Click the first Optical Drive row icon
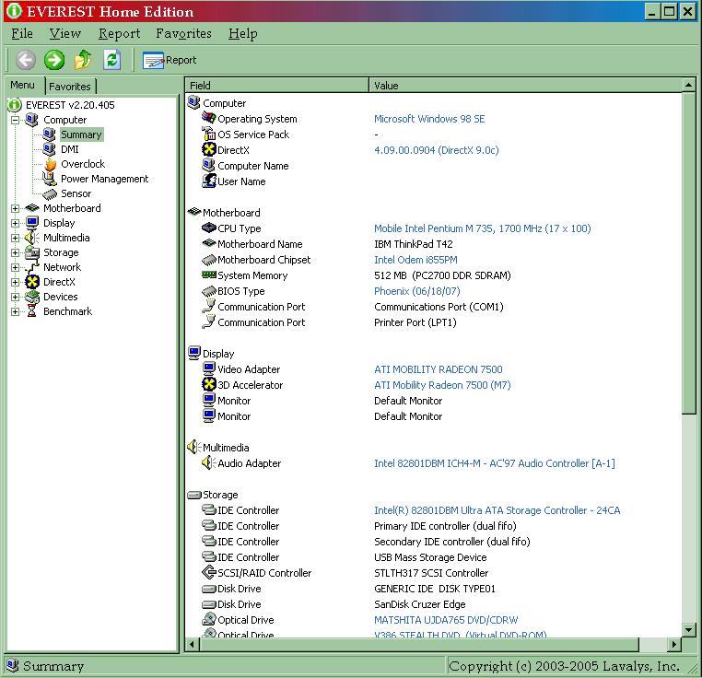The width and height of the screenshot is (702, 678). [x=208, y=619]
